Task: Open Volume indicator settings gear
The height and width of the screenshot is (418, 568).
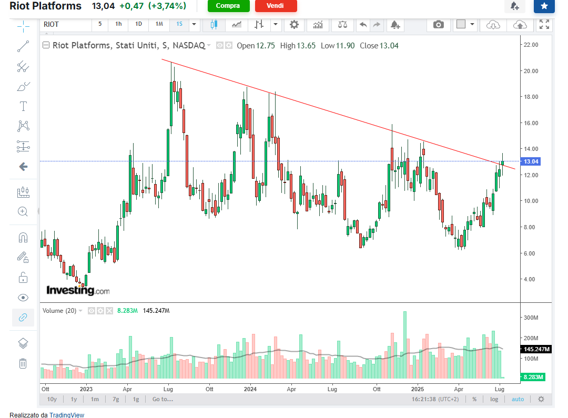Action: 100,311
